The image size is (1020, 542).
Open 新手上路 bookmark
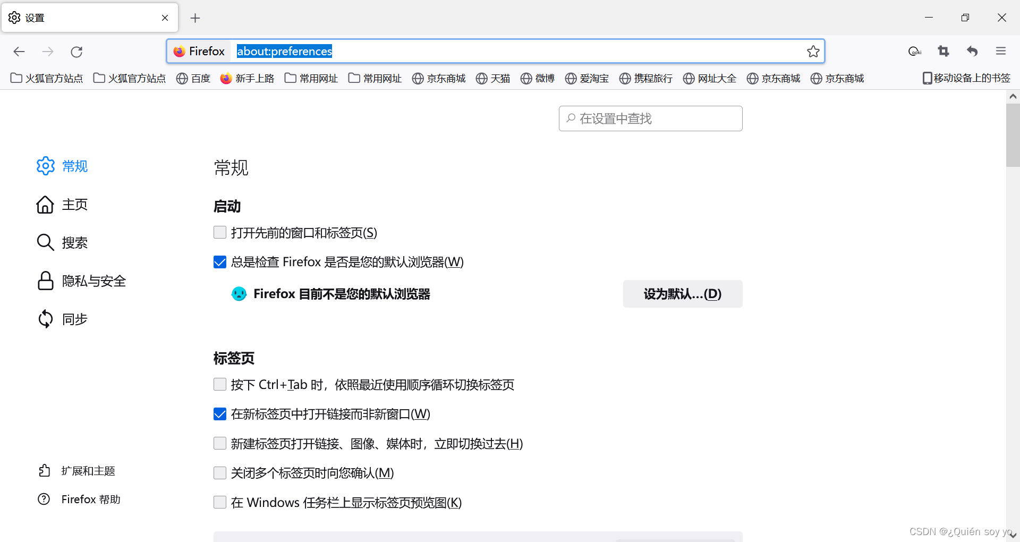pos(248,79)
